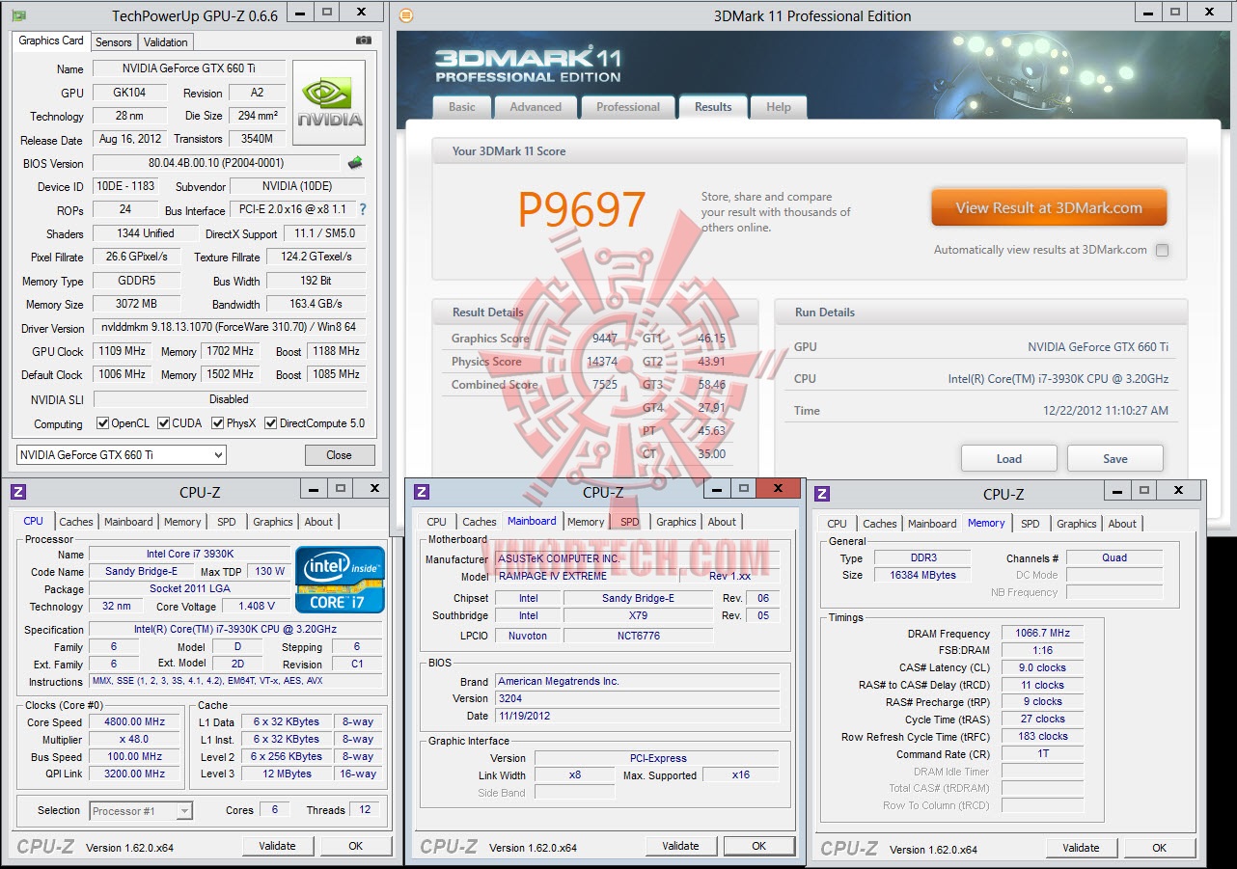Screen dimensions: 1237x869
Task: Take a screenshot with GPU-Z camera icon
Action: pos(364,41)
